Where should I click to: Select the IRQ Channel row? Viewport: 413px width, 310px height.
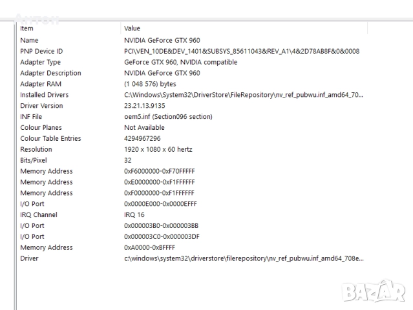(39, 215)
